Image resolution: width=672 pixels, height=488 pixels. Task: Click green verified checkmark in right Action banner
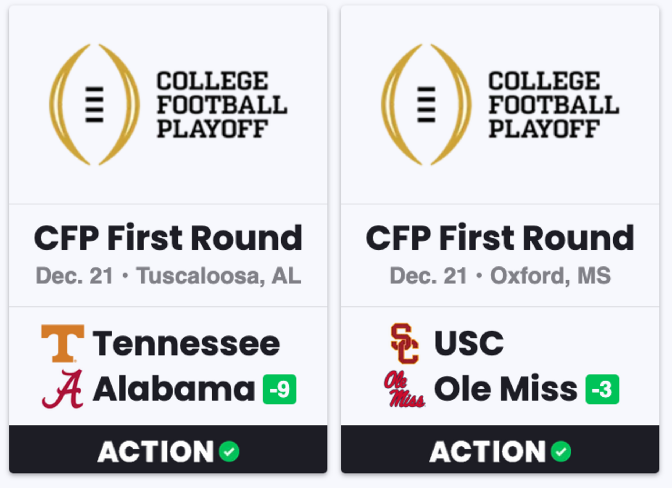(x=561, y=451)
